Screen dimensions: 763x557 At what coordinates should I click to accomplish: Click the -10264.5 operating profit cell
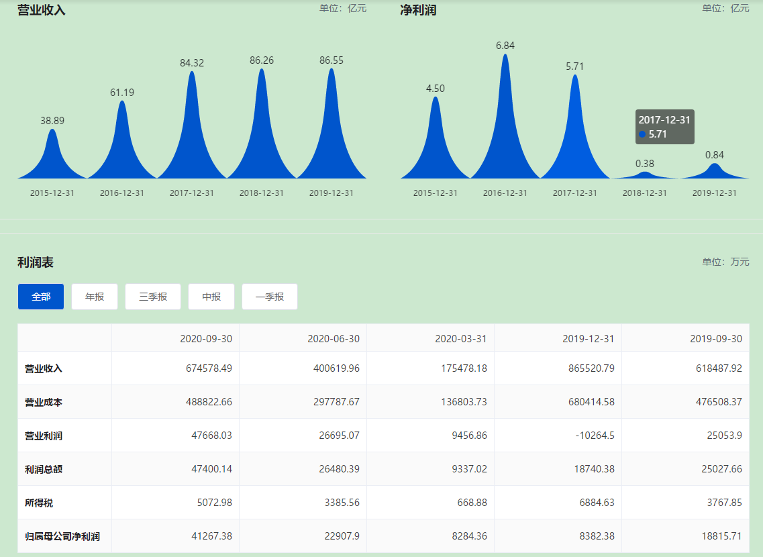click(x=594, y=436)
